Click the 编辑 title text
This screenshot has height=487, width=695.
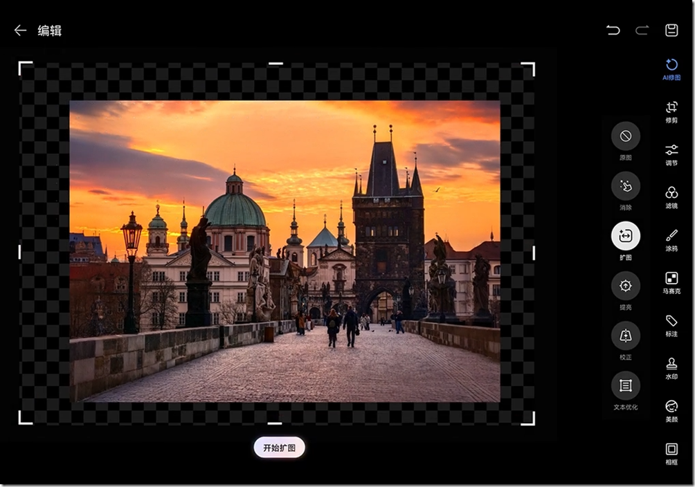tap(50, 30)
